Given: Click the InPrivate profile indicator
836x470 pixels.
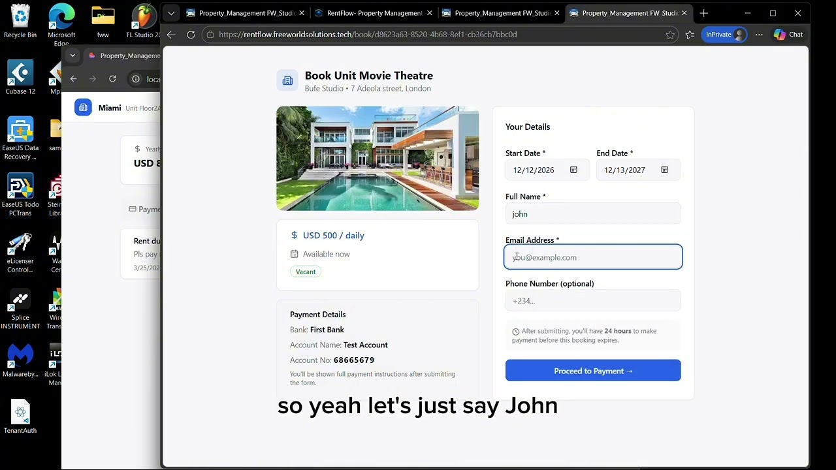Looking at the screenshot, I should pos(724,35).
